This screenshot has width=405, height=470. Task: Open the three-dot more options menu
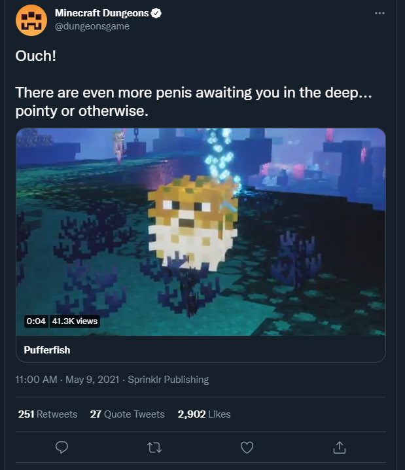379,13
